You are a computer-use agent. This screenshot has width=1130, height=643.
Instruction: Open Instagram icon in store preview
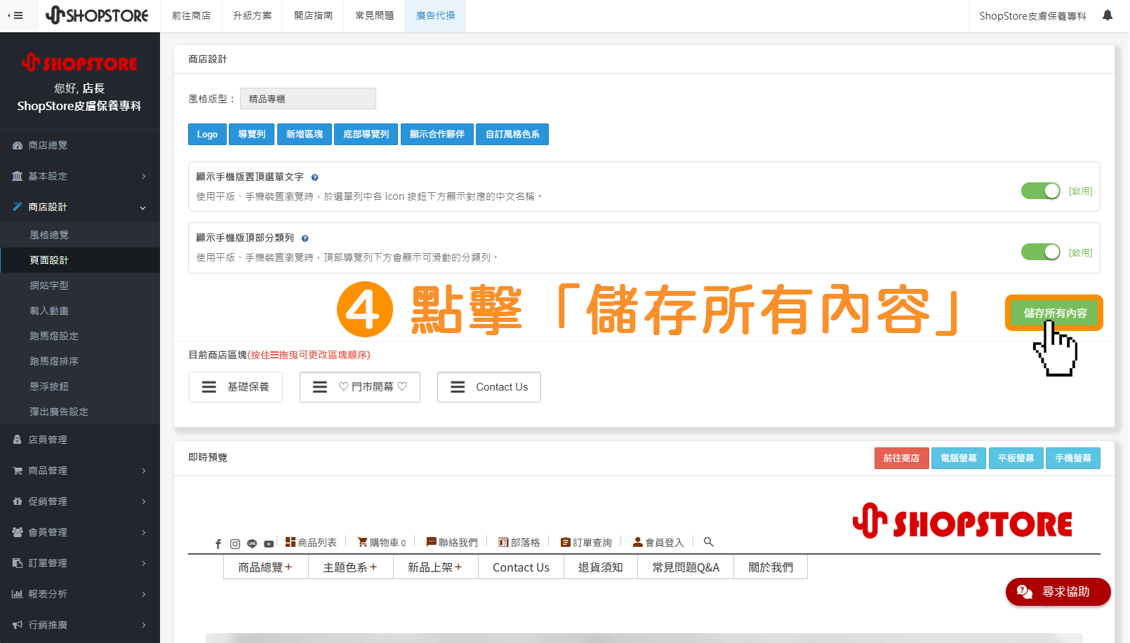pos(235,543)
